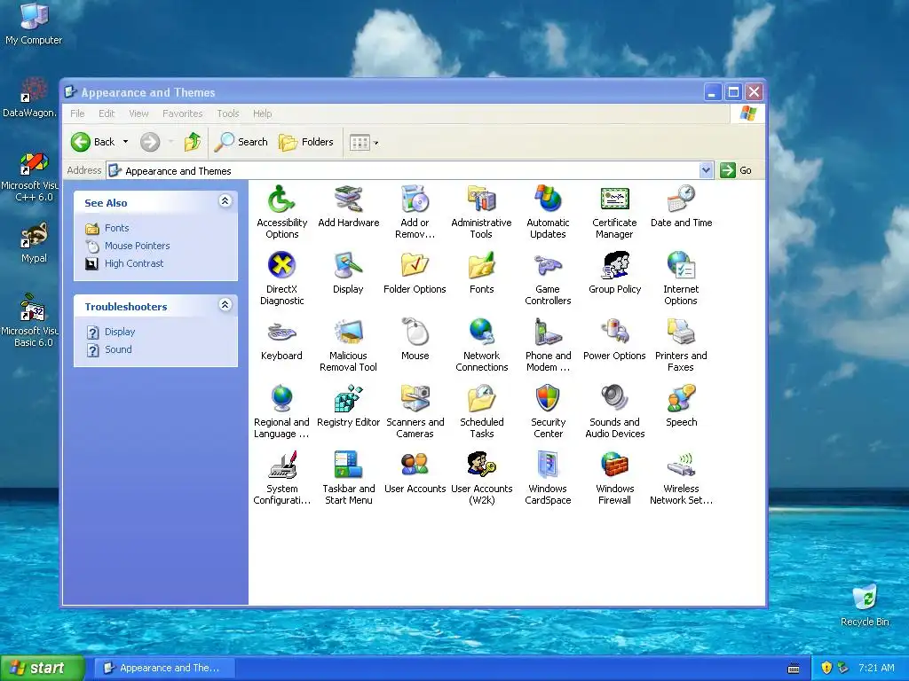Open the Help menu

262,113
